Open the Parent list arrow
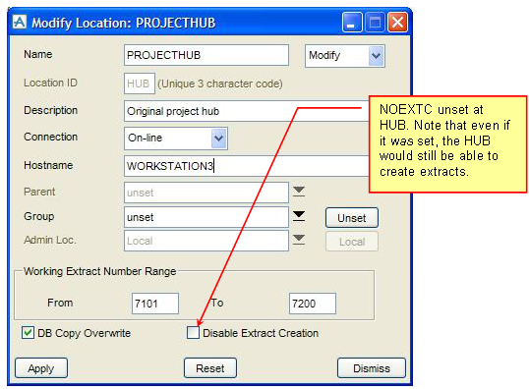 [299, 192]
